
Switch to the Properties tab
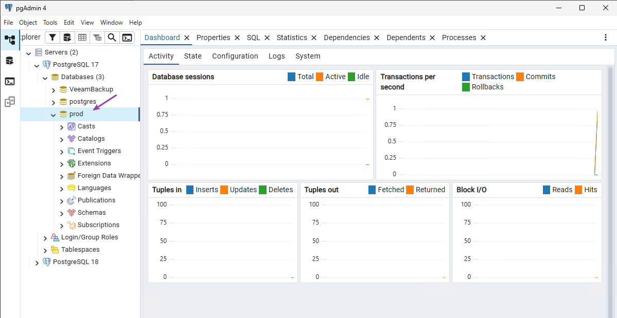(213, 38)
